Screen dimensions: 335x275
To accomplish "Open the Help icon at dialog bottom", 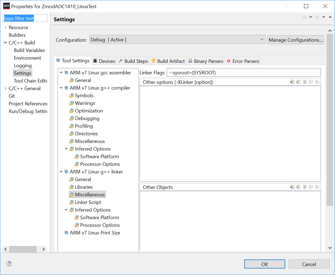I will point(9,264).
